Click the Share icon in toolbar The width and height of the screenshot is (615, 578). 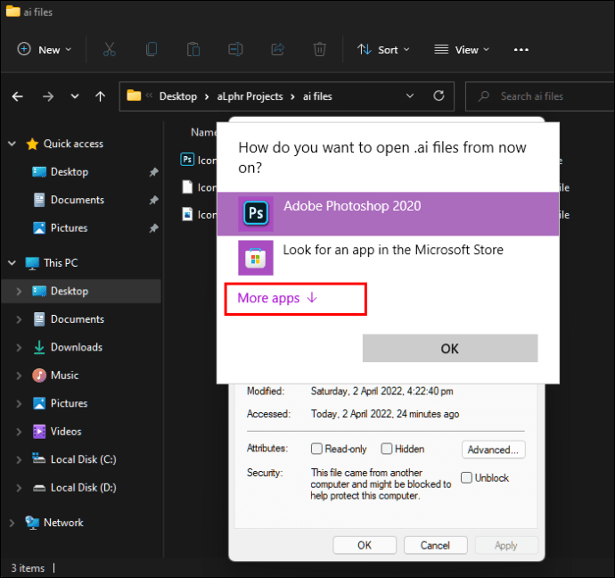click(278, 49)
